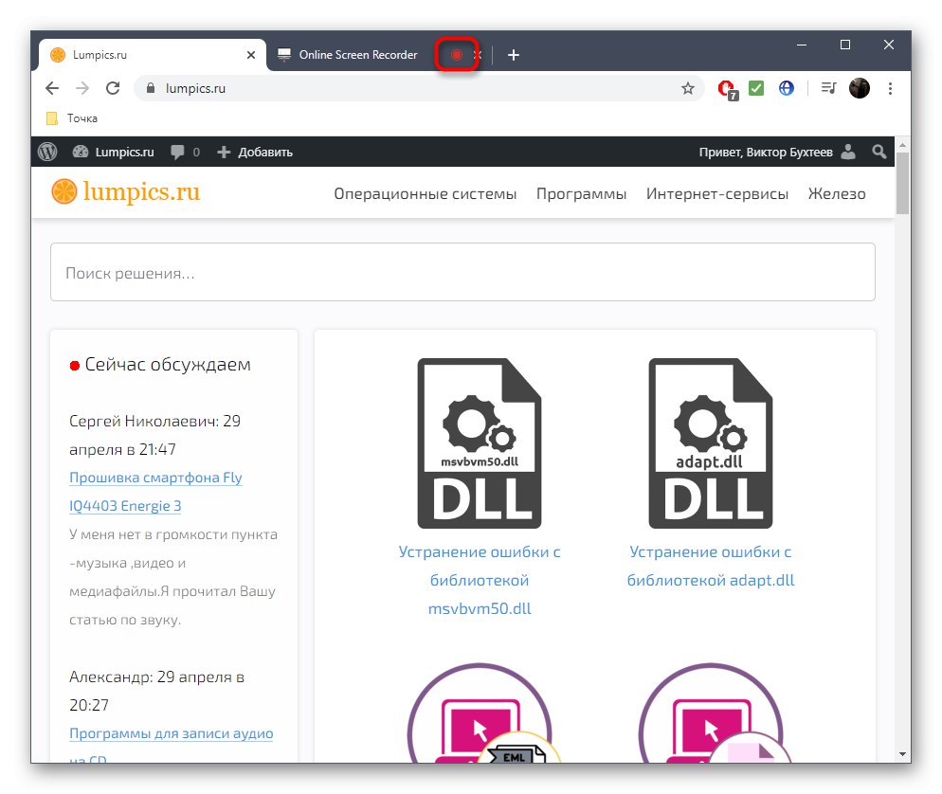Image resolution: width=942 pixels, height=794 pixels.
Task: Open the media control playlist icon
Action: [x=828, y=88]
